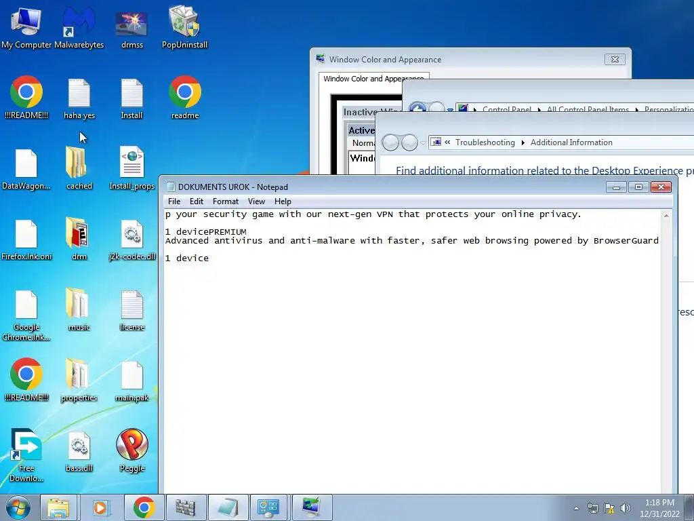Click in the Notepad text after '1 device'

coord(210,258)
